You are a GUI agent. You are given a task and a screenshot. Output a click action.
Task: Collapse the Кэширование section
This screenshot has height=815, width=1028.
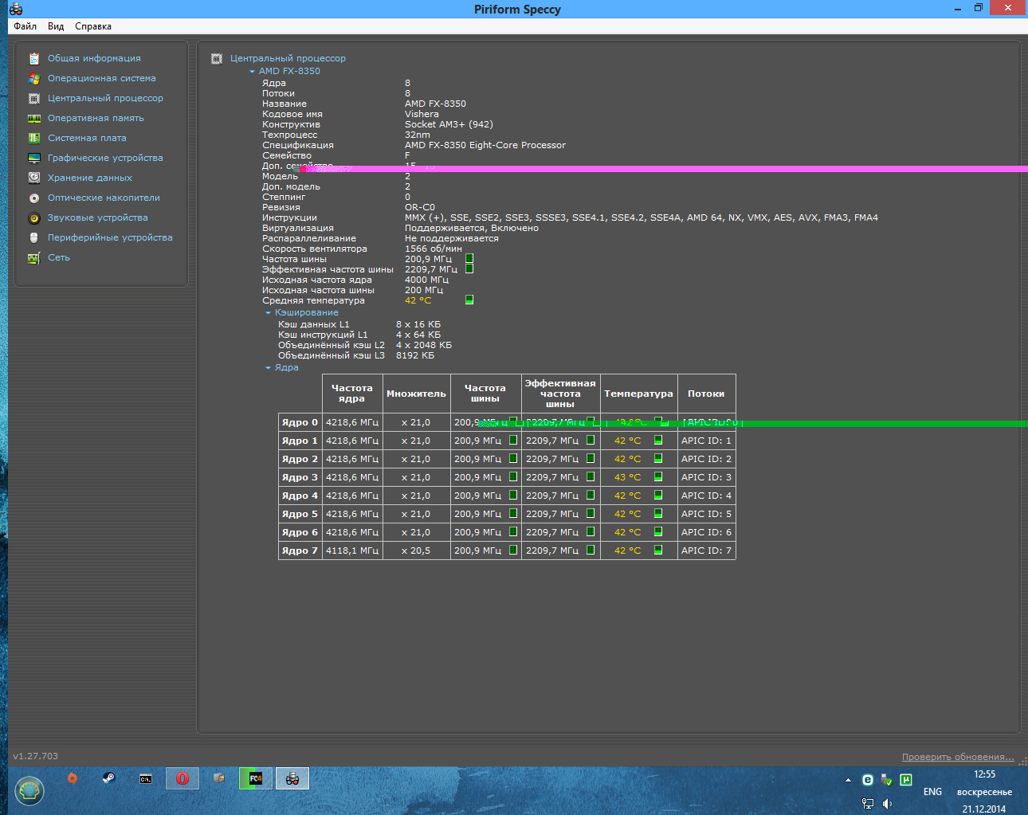(x=268, y=313)
